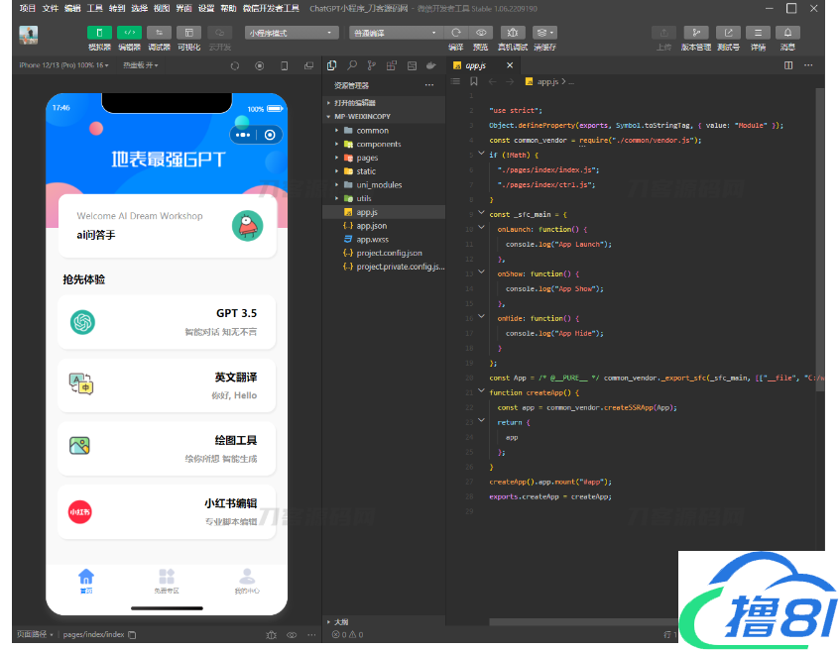This screenshot has width=839, height=650.
Task: Toggle the 调试器 debugger panel button
Action: 159,33
